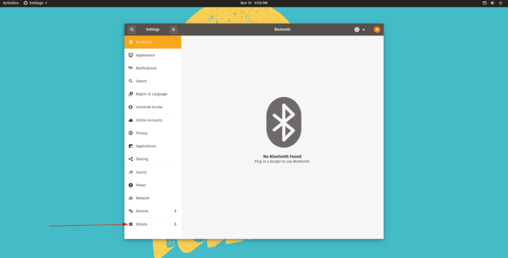Open Sharing settings
The width and height of the screenshot is (508, 258).
tap(142, 159)
